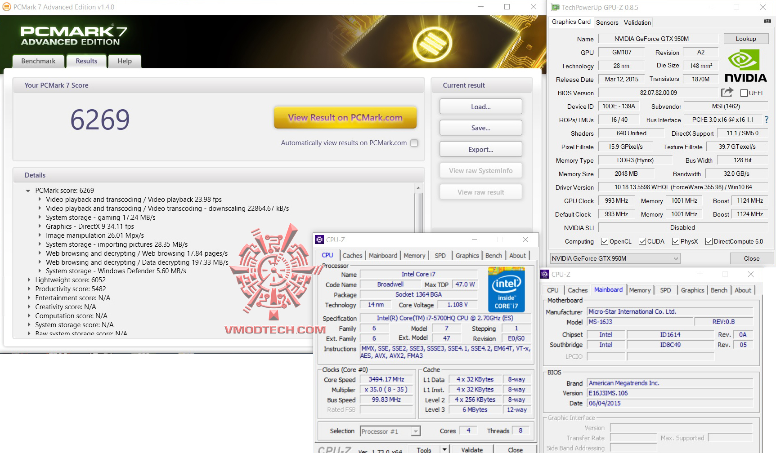Open the NVIDIA GeForce GTX 950M device dropdown
Screen dimensions: 776x453
pyautogui.click(x=615, y=258)
